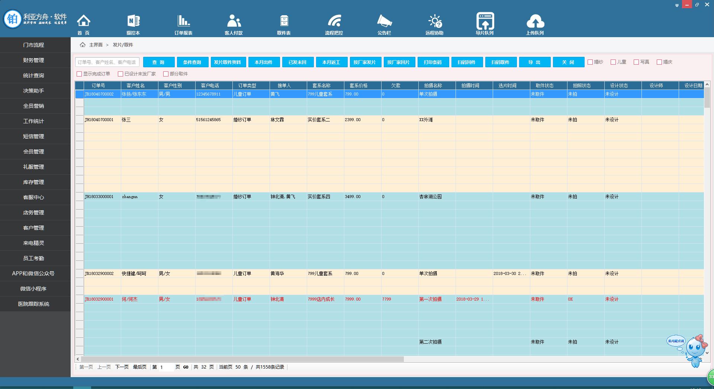Open the 上传队列 cloud upload icon
Image resolution: width=714 pixels, height=389 pixels.
click(x=535, y=21)
